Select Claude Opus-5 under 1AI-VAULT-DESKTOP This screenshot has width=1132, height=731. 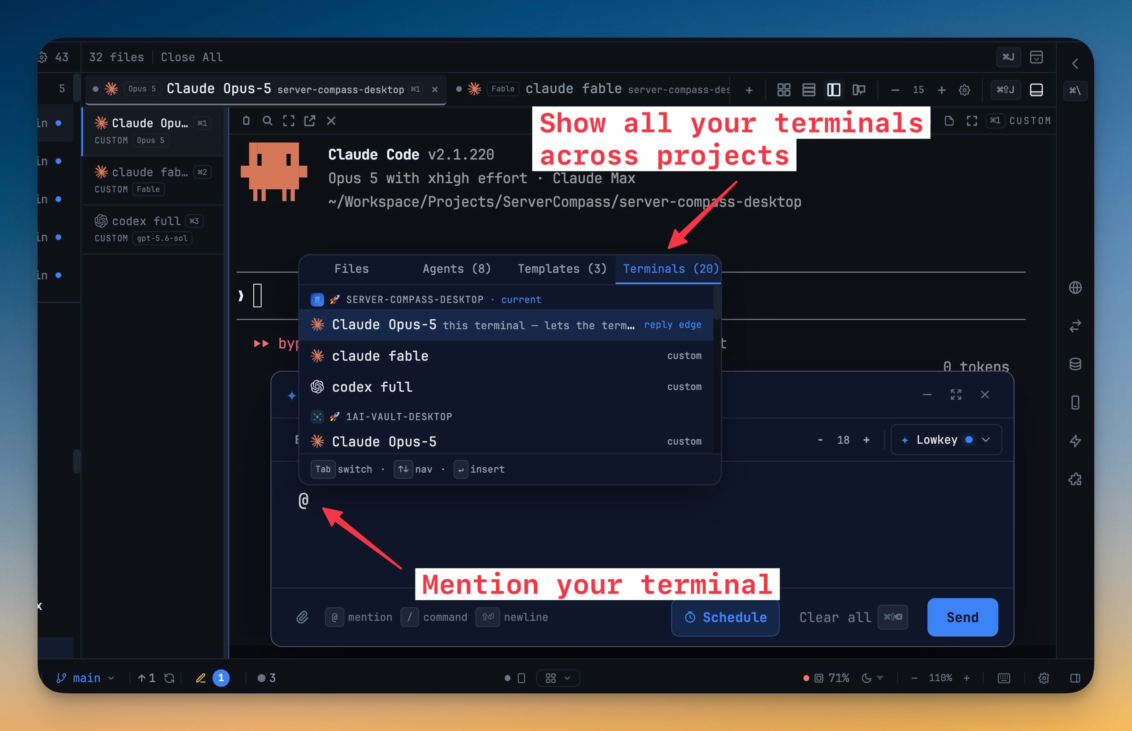(x=506, y=442)
